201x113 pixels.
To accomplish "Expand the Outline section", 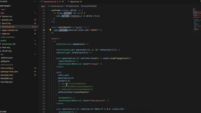I will click(x=3, y=112).
